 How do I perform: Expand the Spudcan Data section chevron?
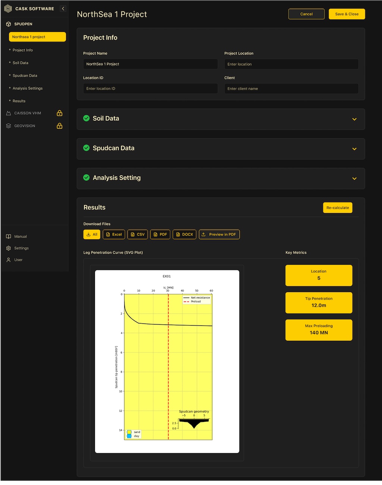(x=354, y=149)
